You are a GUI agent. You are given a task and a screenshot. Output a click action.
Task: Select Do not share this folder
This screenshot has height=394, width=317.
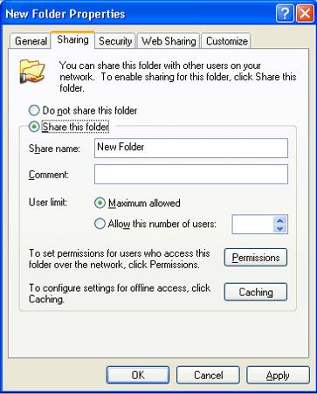(x=34, y=110)
